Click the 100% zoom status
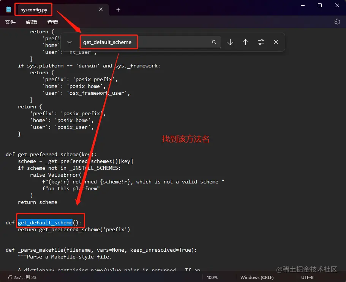 [212, 277]
